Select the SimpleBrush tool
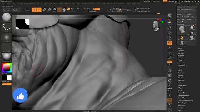Viewport: 200px width, 112px height. 182,38
